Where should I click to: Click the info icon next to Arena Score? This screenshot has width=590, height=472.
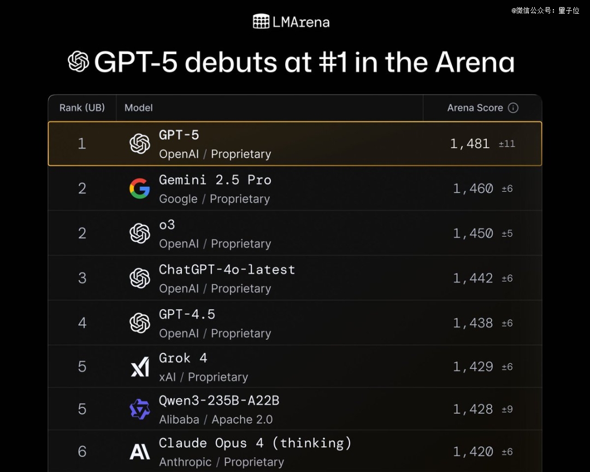(x=513, y=108)
